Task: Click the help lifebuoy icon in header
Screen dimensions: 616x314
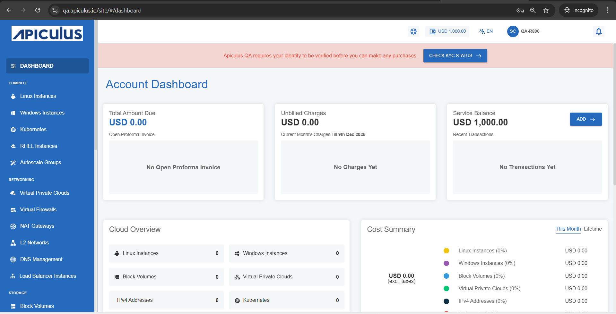Action: (413, 31)
